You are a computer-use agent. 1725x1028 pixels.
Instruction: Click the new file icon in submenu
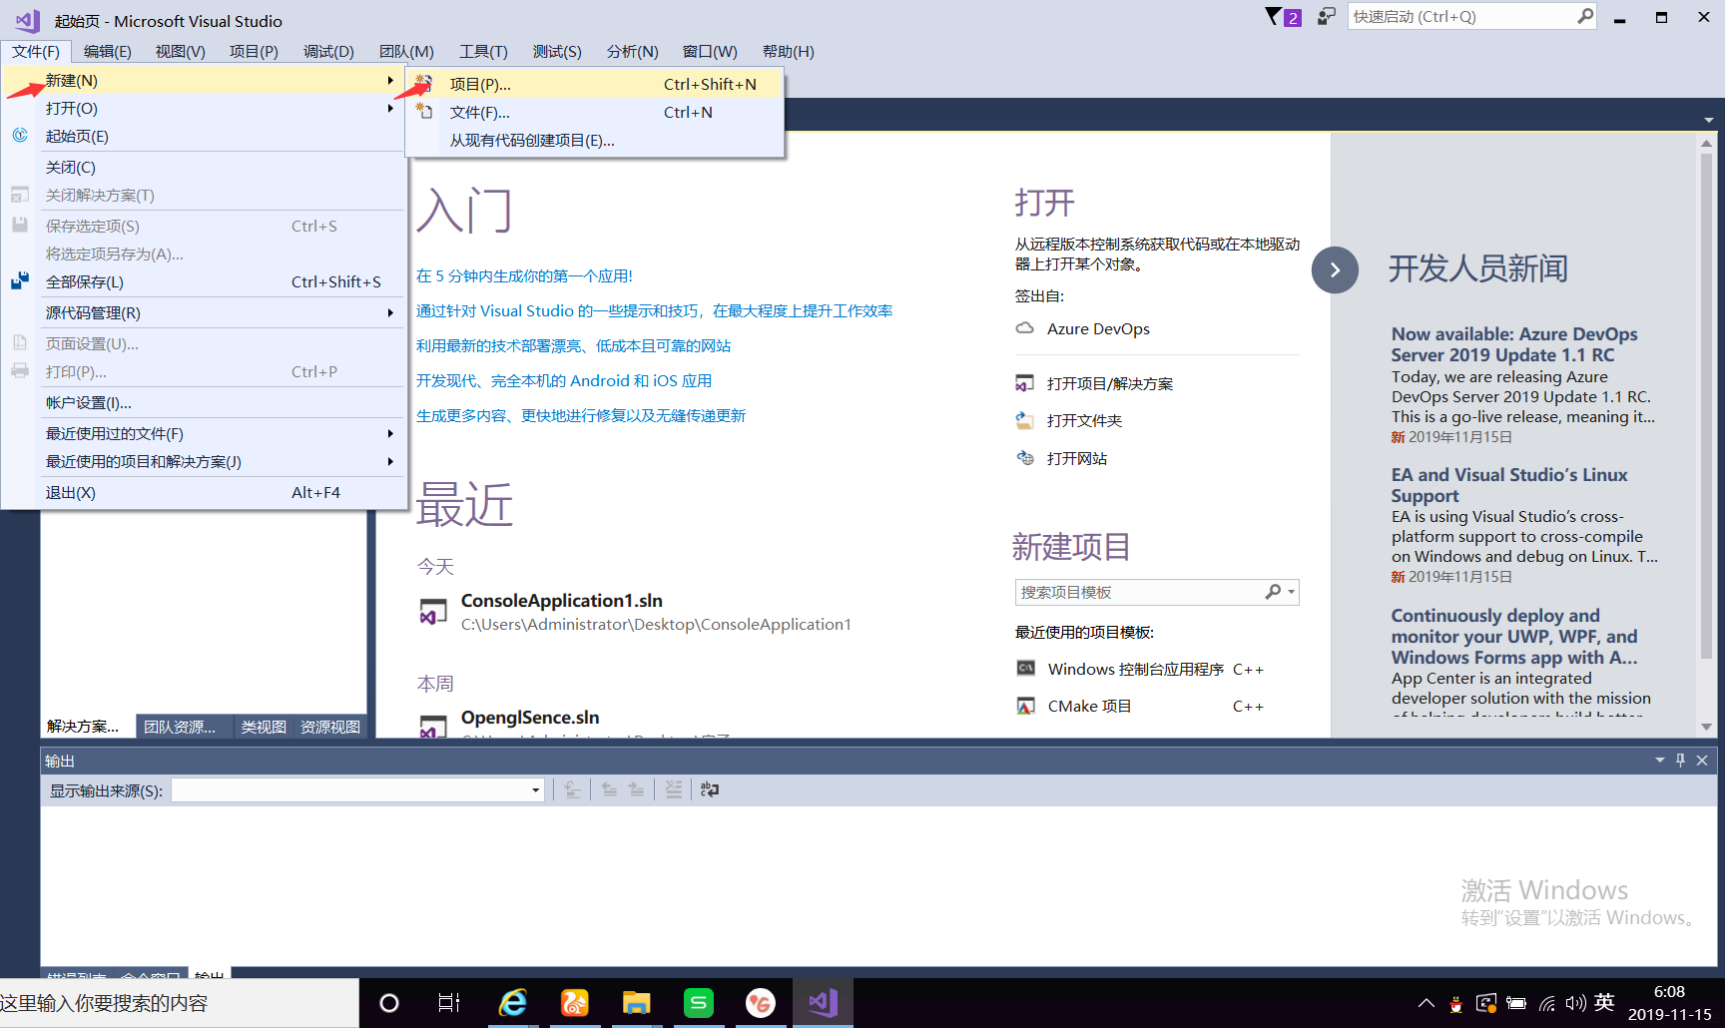point(424,112)
